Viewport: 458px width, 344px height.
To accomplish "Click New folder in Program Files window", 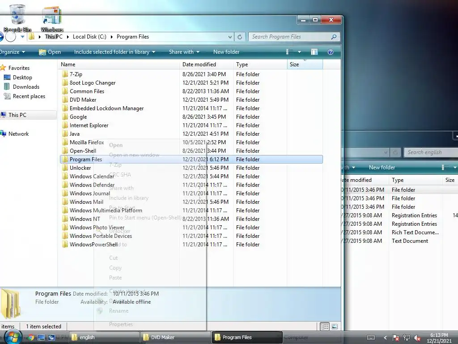I will [226, 52].
